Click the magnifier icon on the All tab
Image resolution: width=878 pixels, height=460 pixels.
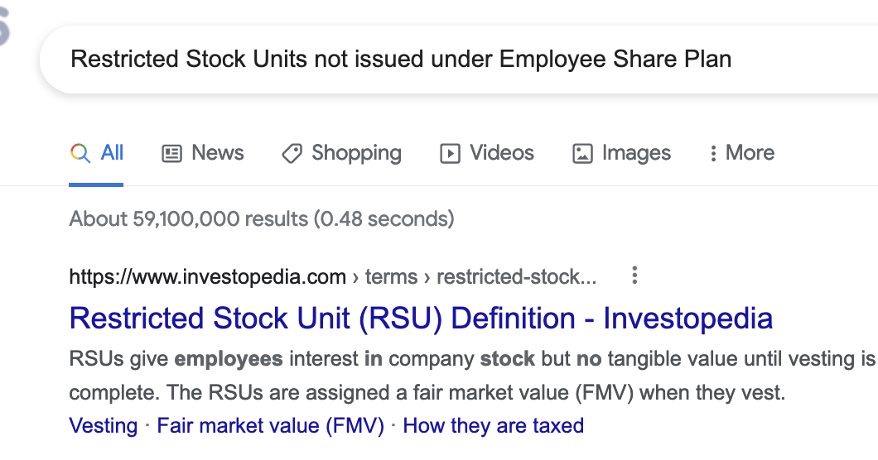[x=80, y=153]
